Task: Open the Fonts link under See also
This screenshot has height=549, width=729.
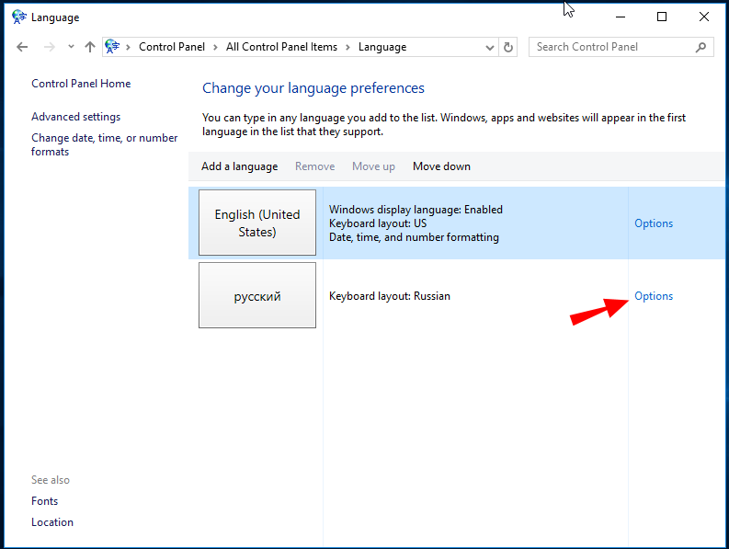Action: click(45, 501)
